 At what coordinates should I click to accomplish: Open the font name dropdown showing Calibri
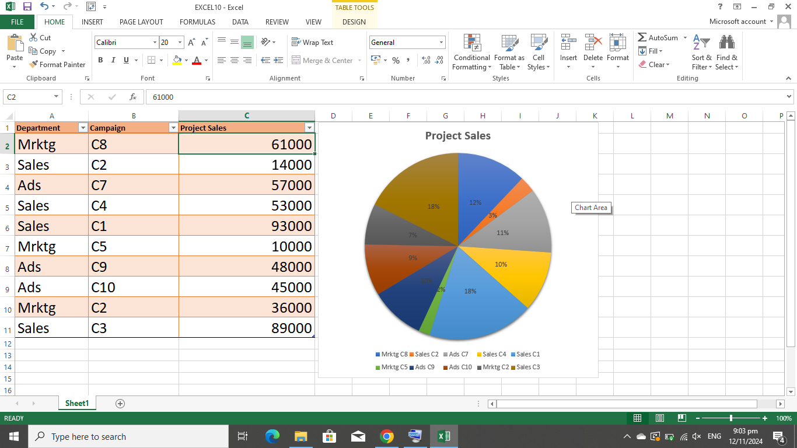click(x=155, y=43)
